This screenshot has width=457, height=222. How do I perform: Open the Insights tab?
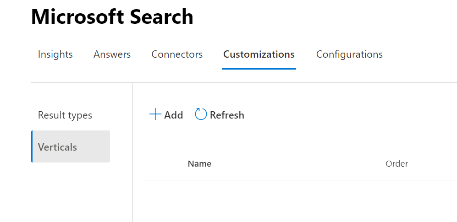point(55,54)
